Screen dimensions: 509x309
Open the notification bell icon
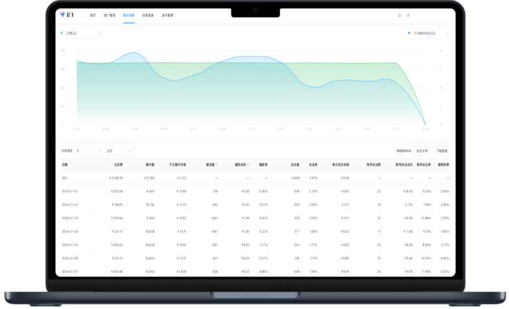click(x=399, y=15)
